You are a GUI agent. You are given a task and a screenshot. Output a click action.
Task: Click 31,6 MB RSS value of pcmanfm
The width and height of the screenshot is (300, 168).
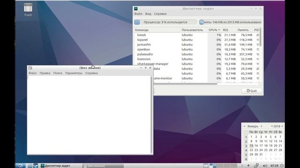230,45
